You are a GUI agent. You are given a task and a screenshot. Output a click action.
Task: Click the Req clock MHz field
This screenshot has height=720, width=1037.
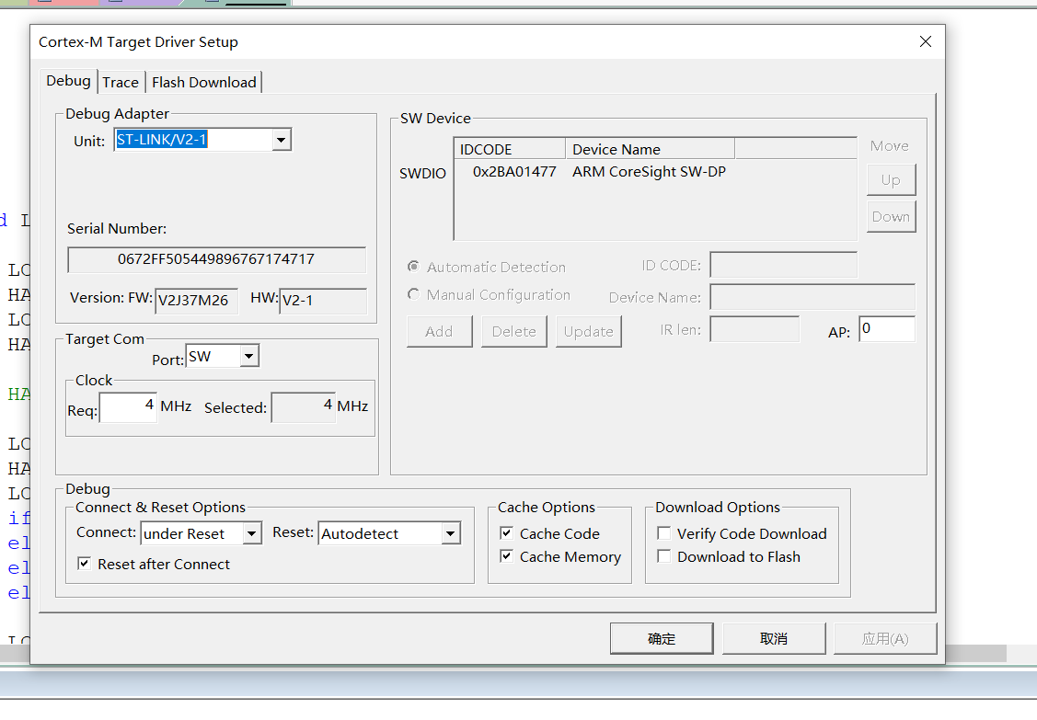coord(128,407)
